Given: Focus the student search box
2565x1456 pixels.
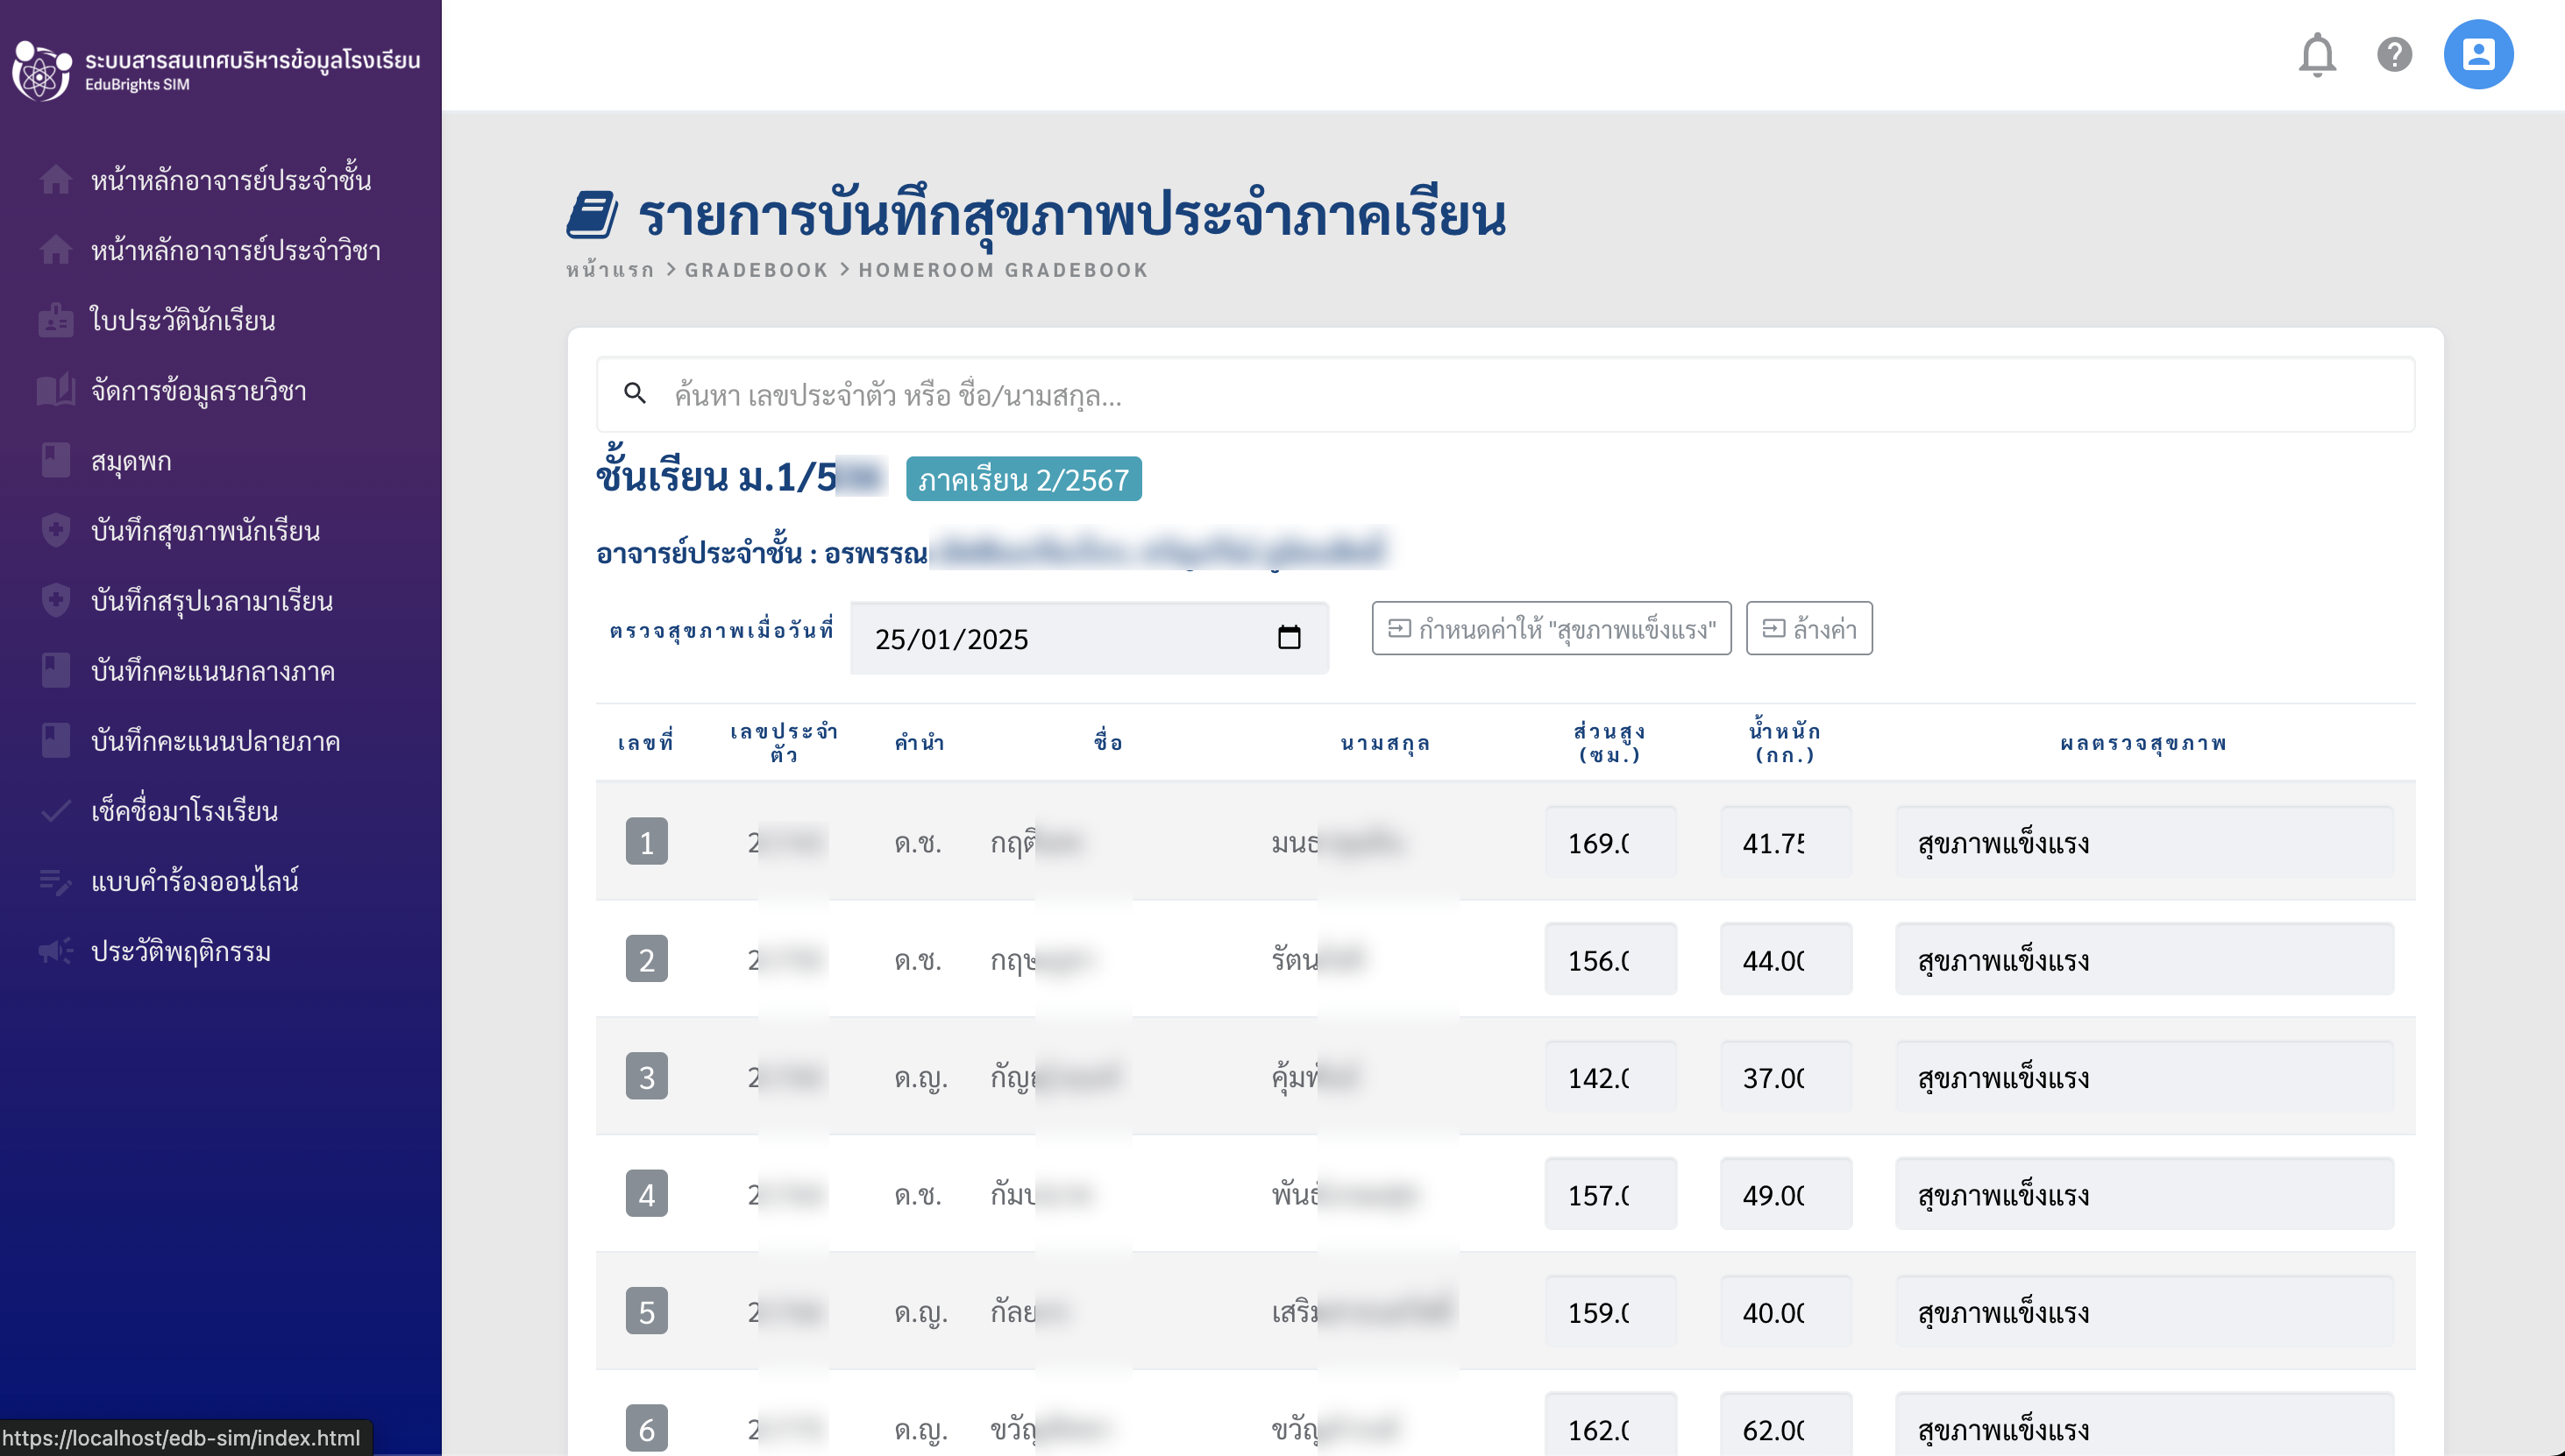Looking at the screenshot, I should click(x=1501, y=395).
